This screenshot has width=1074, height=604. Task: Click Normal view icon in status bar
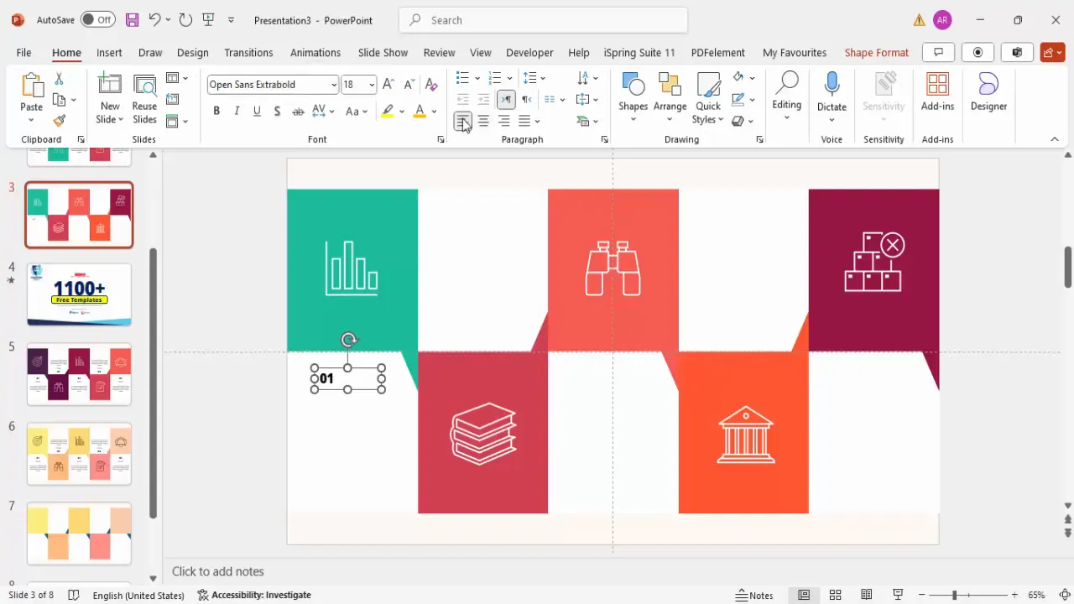804,595
